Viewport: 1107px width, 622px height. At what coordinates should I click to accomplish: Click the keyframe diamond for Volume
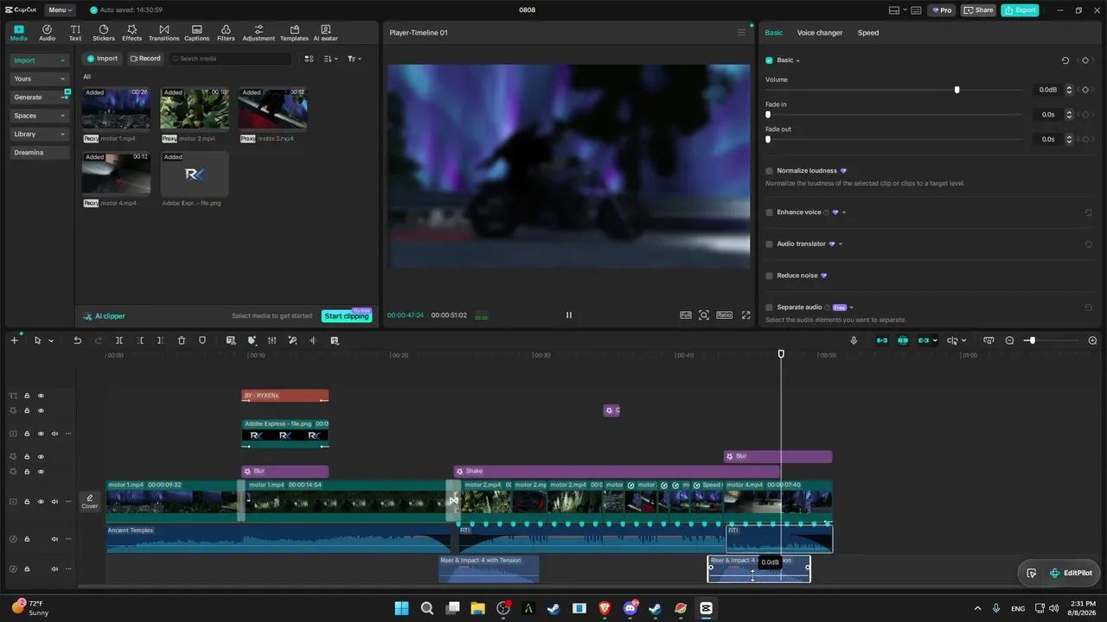1085,90
